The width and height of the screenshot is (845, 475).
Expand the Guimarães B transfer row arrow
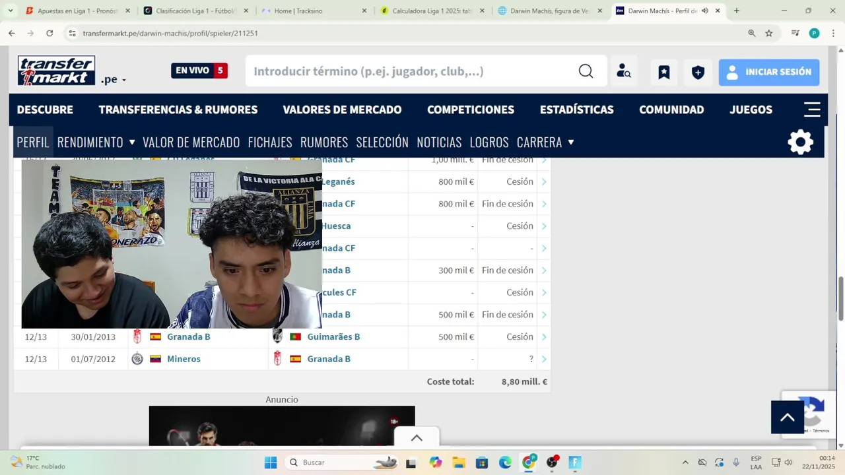(x=544, y=337)
